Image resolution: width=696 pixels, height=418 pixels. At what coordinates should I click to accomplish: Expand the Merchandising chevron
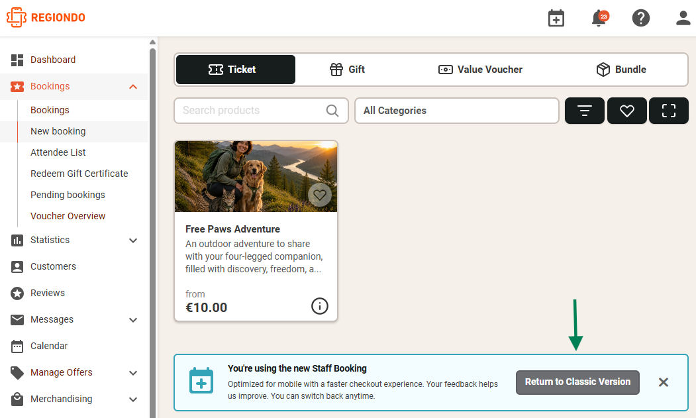[x=133, y=399]
